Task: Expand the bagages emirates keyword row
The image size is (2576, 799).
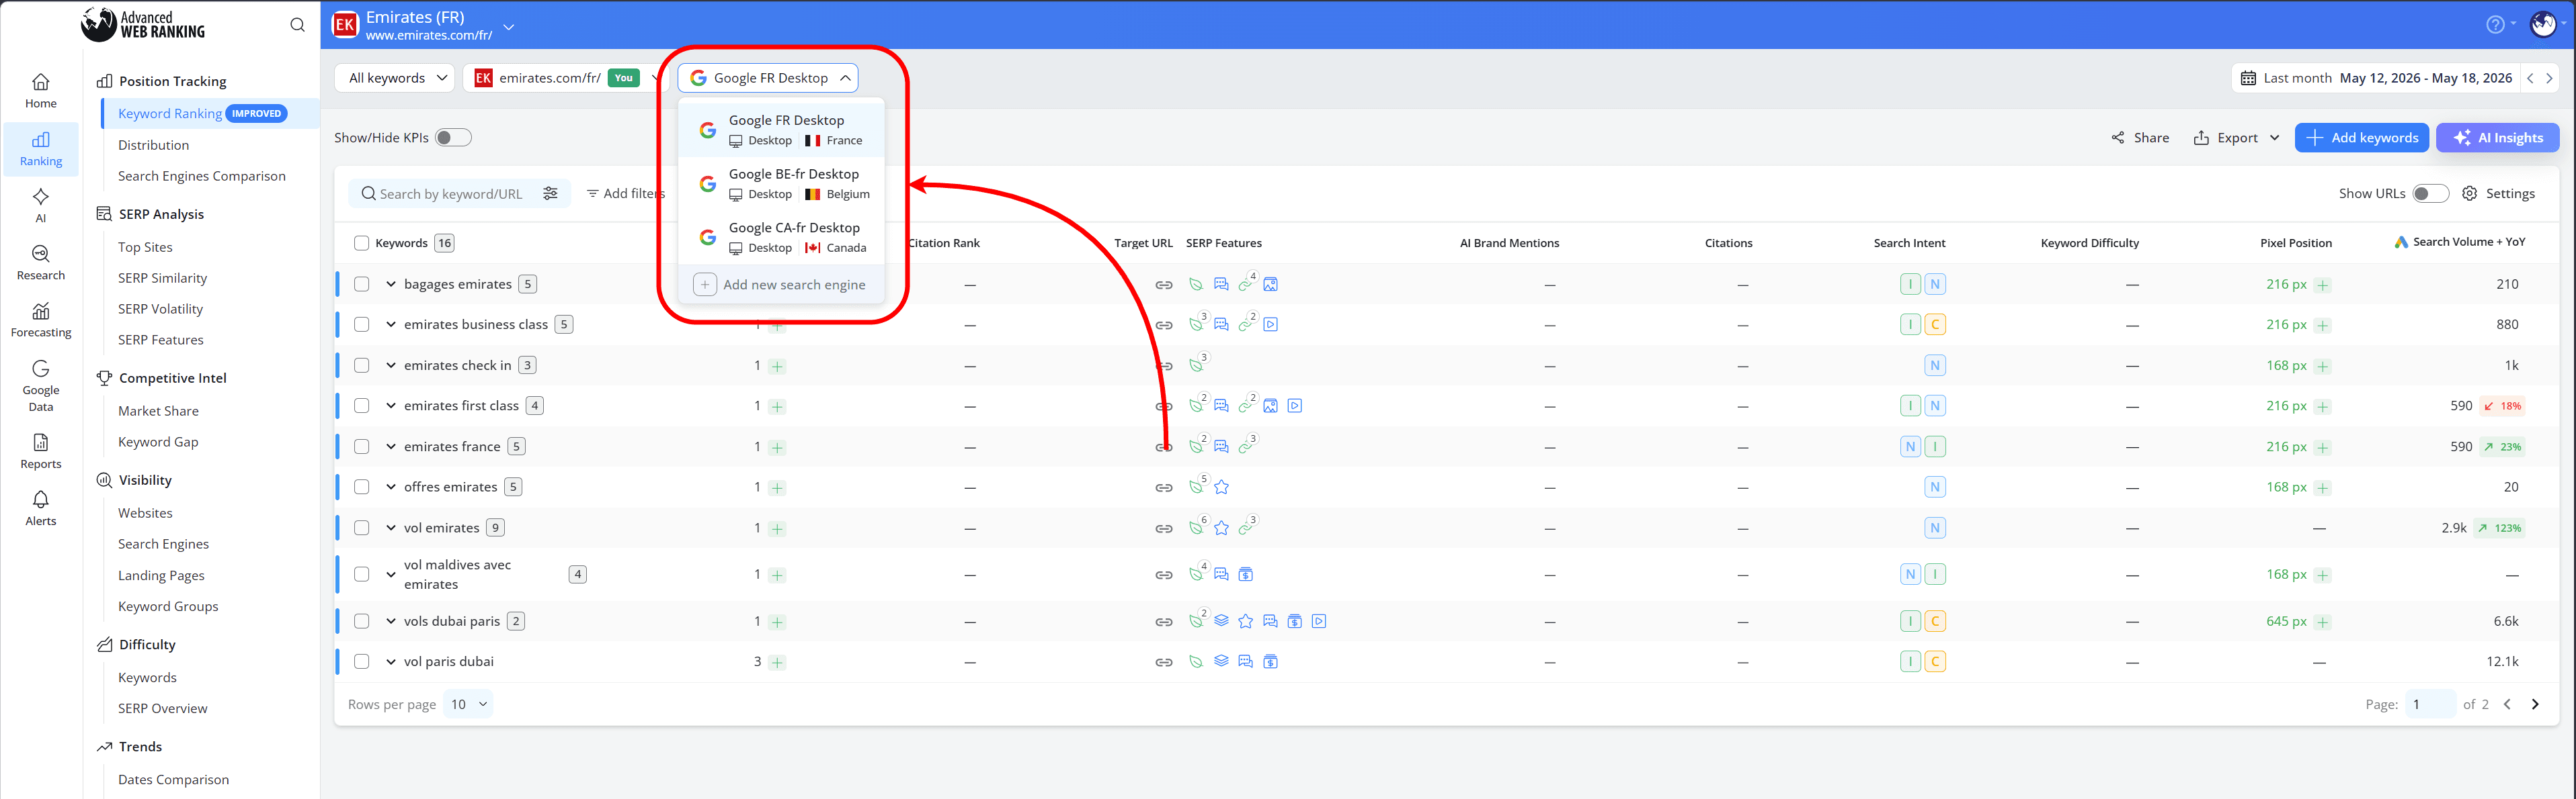Action: 390,285
